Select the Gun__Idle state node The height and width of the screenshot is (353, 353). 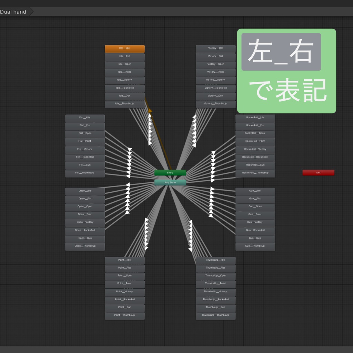click(x=255, y=191)
